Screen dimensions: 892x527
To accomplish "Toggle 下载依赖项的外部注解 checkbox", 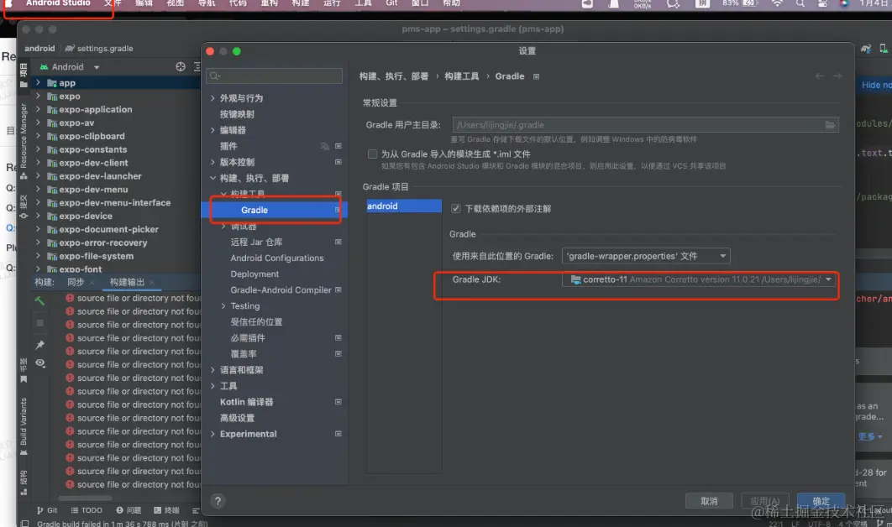I will tap(456, 209).
